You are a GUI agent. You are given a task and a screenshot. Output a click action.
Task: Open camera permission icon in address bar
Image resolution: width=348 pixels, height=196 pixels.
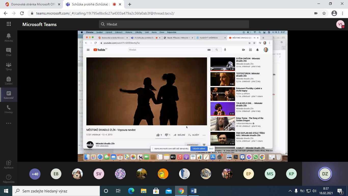point(316,13)
